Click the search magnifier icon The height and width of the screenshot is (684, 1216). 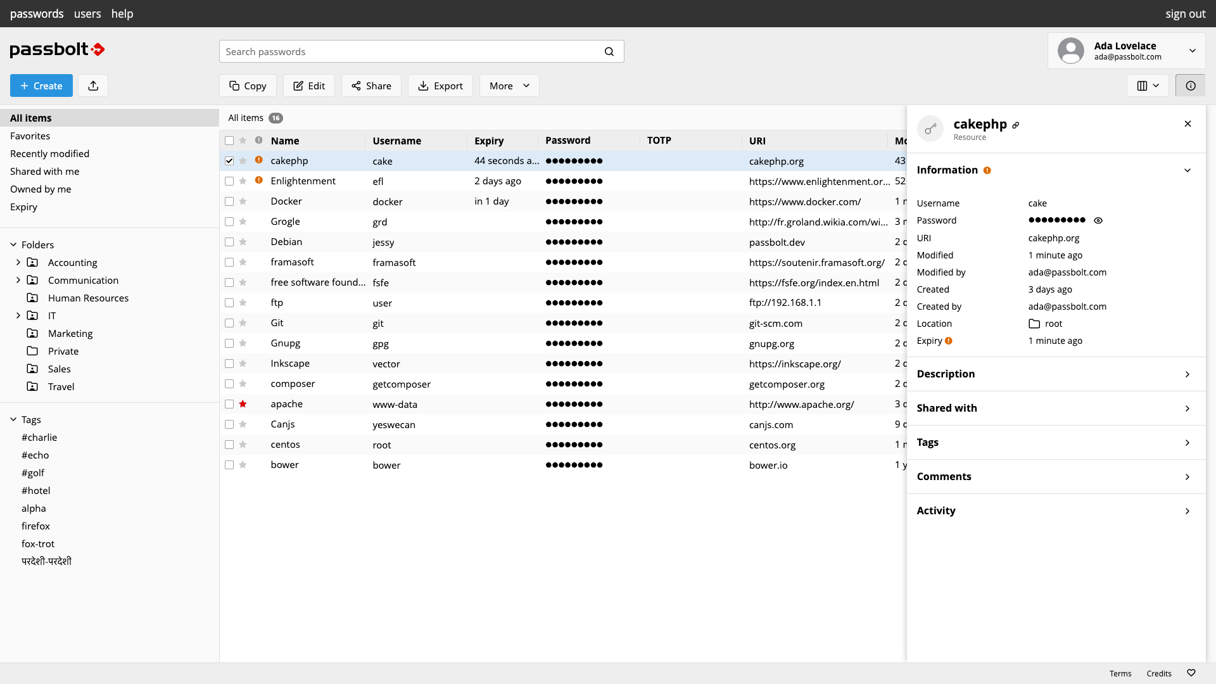(609, 51)
